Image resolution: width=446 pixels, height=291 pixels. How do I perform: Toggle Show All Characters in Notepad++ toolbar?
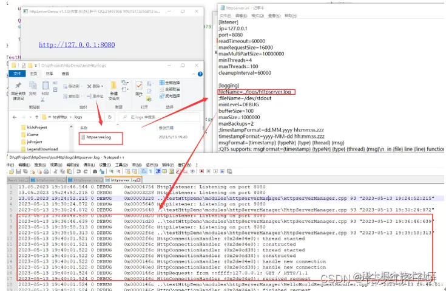pos(150,171)
